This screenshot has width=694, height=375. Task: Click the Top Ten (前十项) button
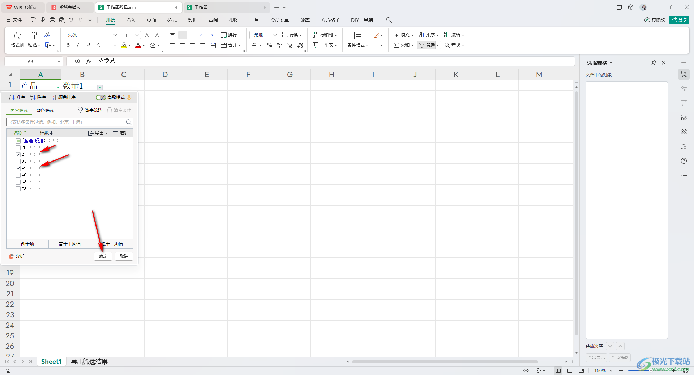coord(27,244)
